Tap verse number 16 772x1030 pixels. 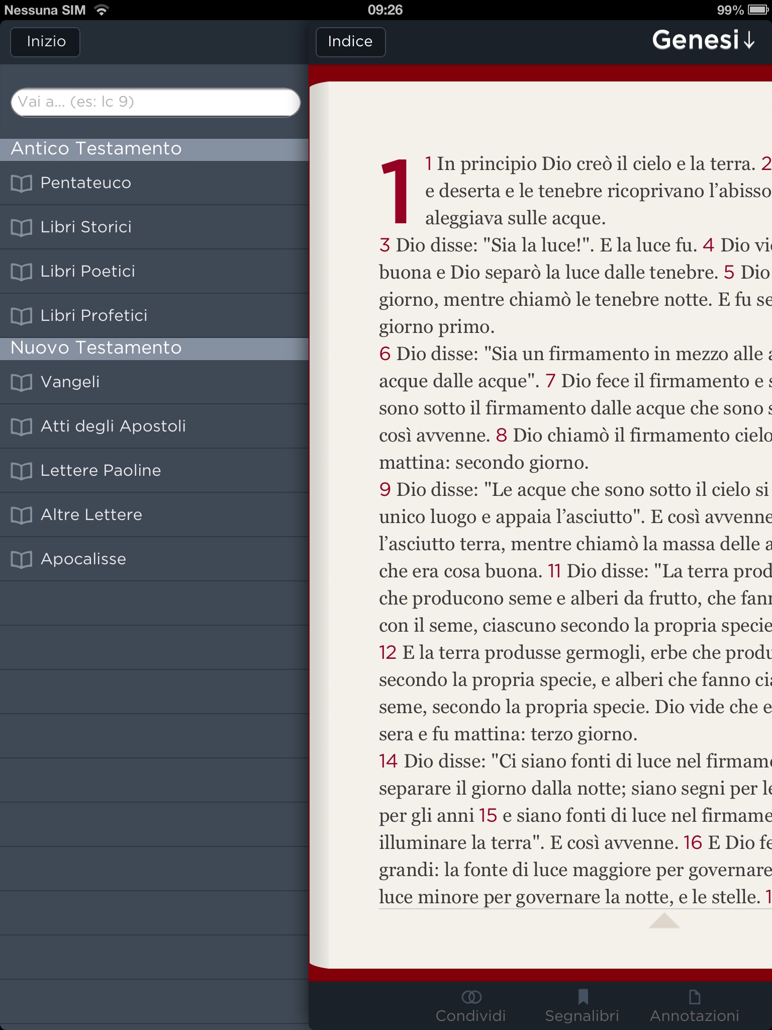[x=693, y=842]
